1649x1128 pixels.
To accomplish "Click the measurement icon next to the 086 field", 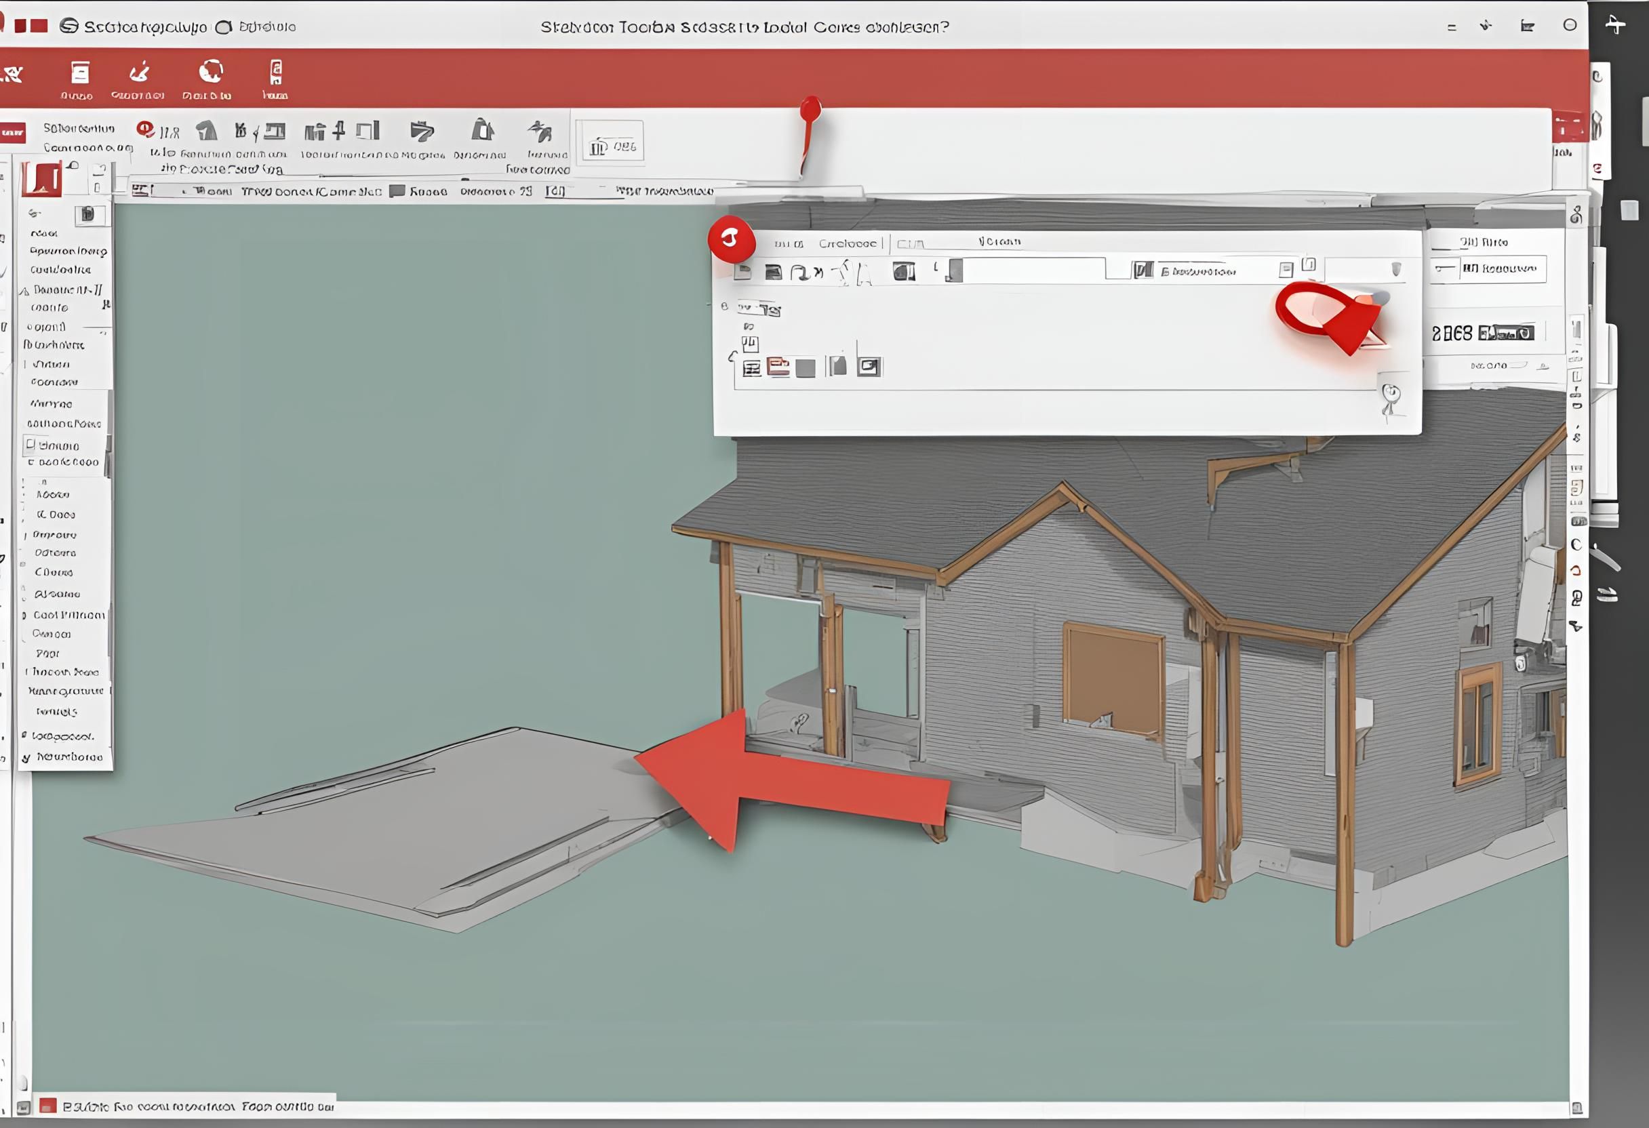I will 598,147.
